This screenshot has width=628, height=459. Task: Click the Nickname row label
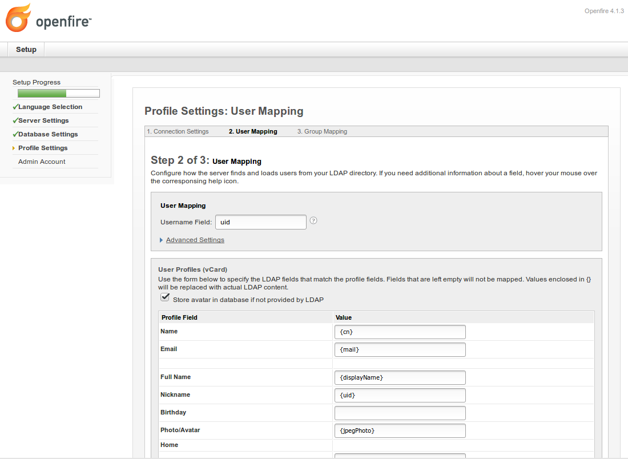click(x=175, y=394)
